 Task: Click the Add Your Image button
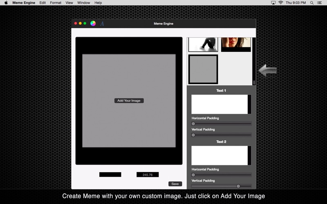tap(129, 100)
